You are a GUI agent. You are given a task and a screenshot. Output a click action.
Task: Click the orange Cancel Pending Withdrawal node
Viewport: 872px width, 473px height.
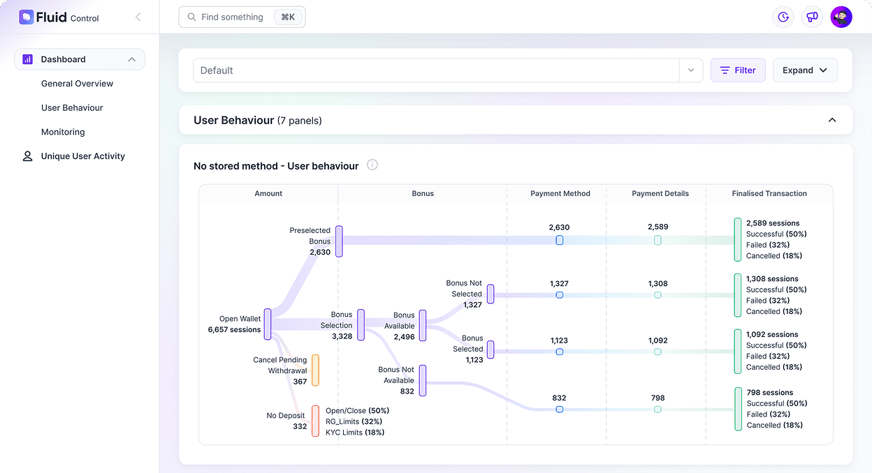(x=316, y=370)
